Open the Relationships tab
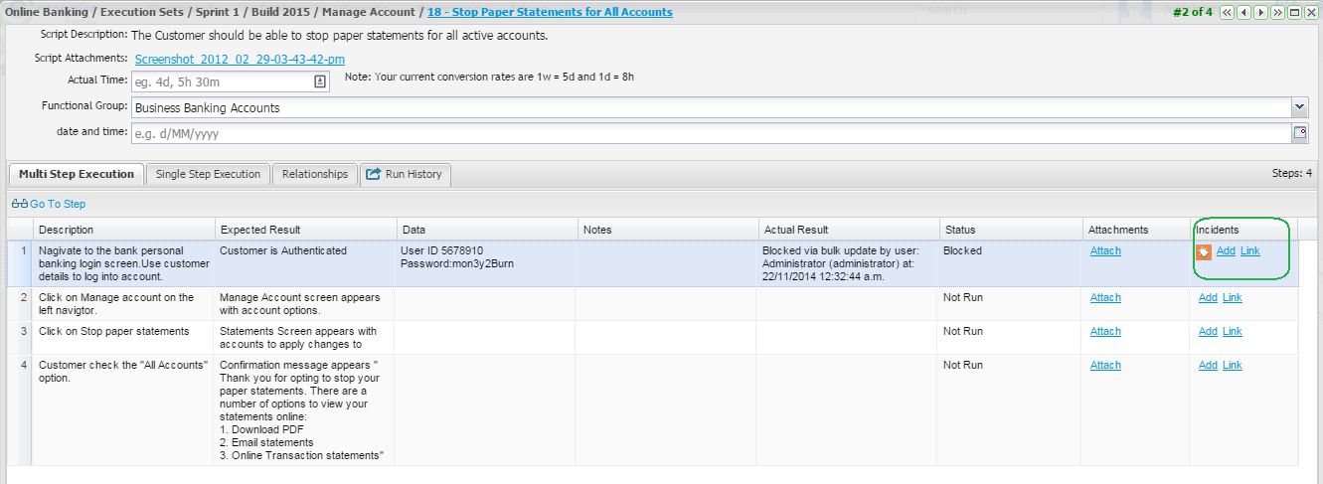Screen dimensions: 1323x484 tap(314, 174)
